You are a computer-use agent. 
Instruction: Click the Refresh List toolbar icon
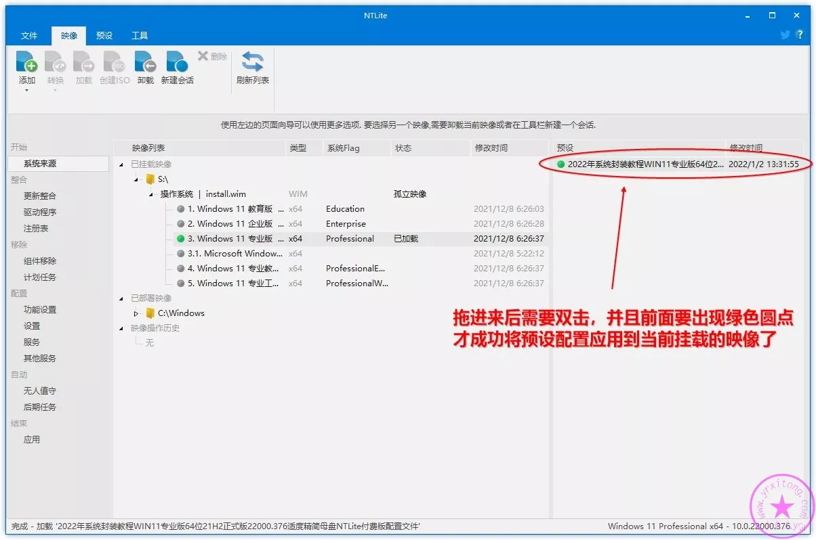(252, 63)
